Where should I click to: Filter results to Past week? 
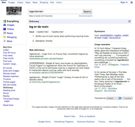tap(8, 56)
